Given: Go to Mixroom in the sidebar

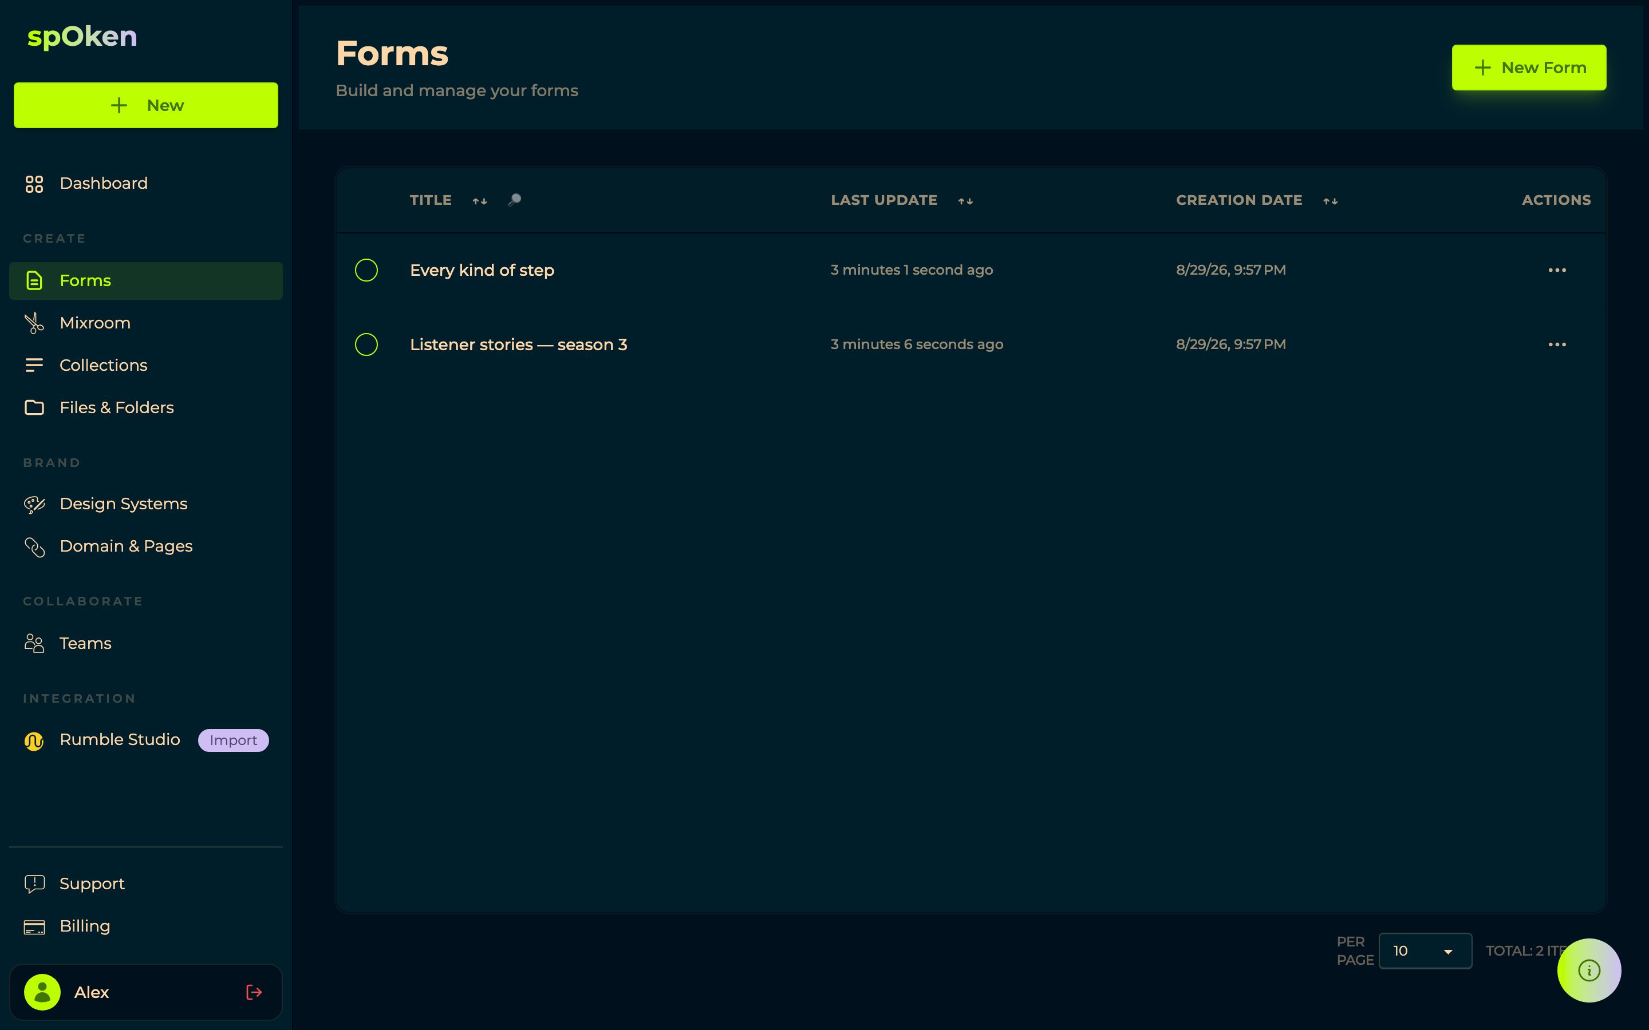Looking at the screenshot, I should click(x=146, y=323).
